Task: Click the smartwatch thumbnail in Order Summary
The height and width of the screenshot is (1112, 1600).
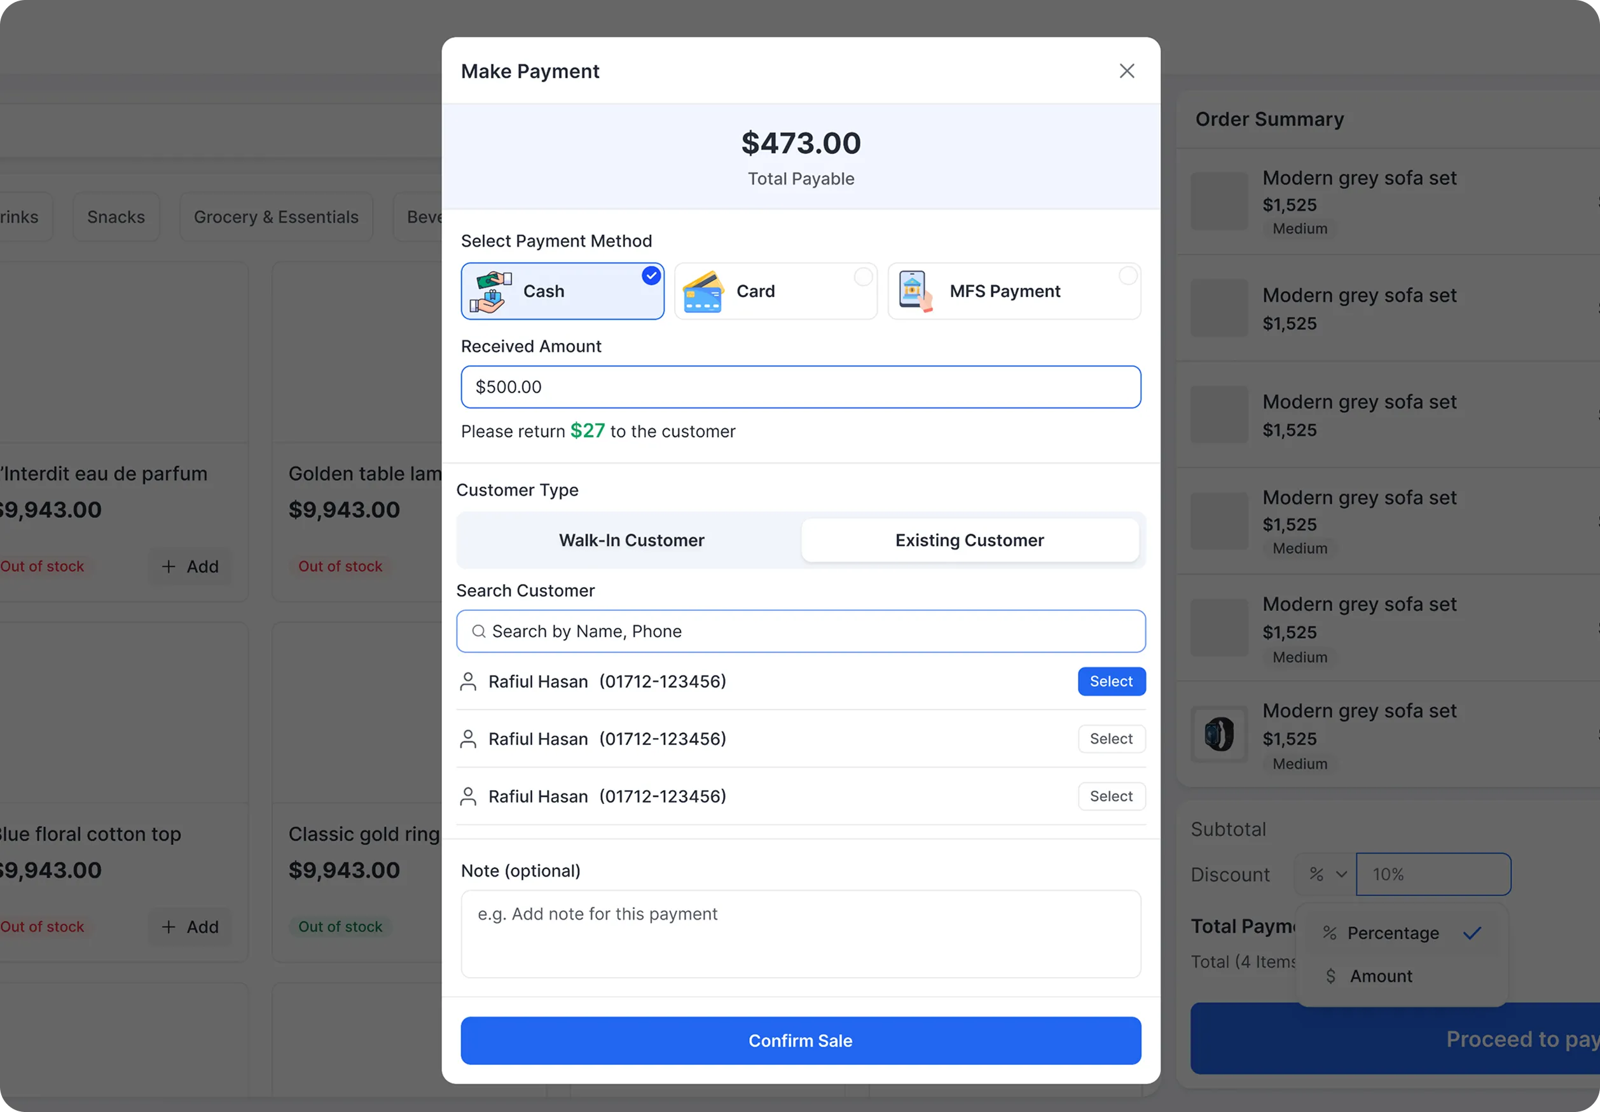Action: [1219, 734]
